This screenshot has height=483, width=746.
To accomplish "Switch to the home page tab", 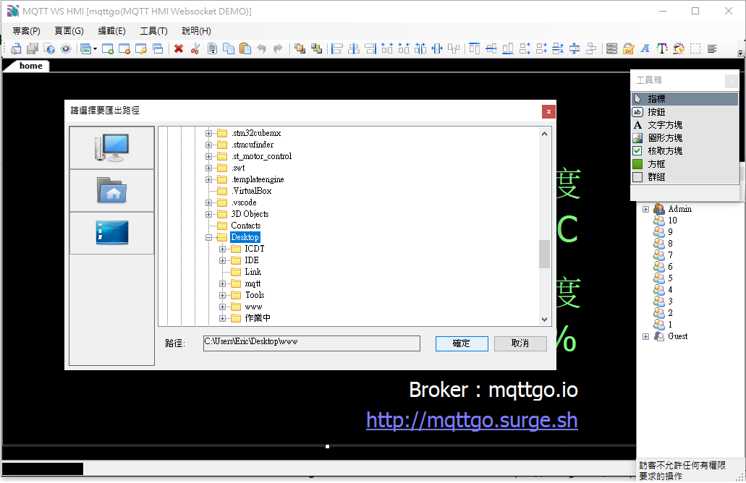I will click(x=30, y=66).
